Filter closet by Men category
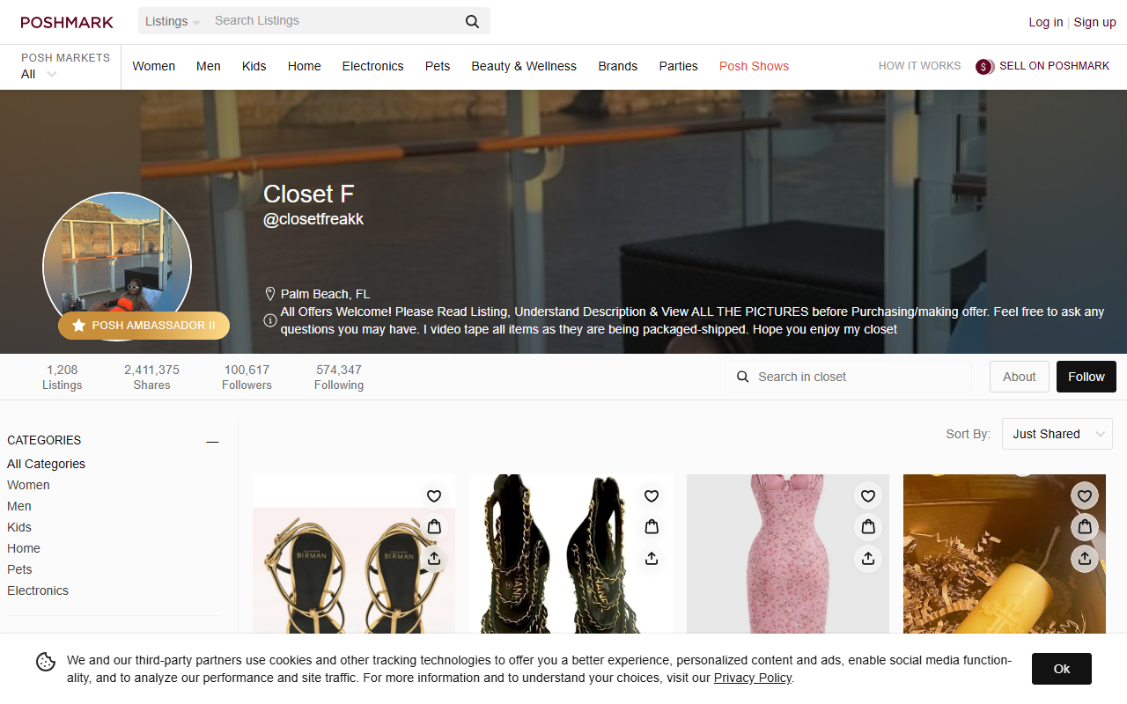This screenshot has height=704, width=1127. coord(19,506)
